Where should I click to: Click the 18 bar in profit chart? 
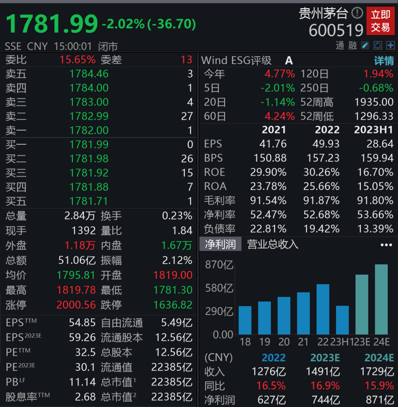pos(245,320)
